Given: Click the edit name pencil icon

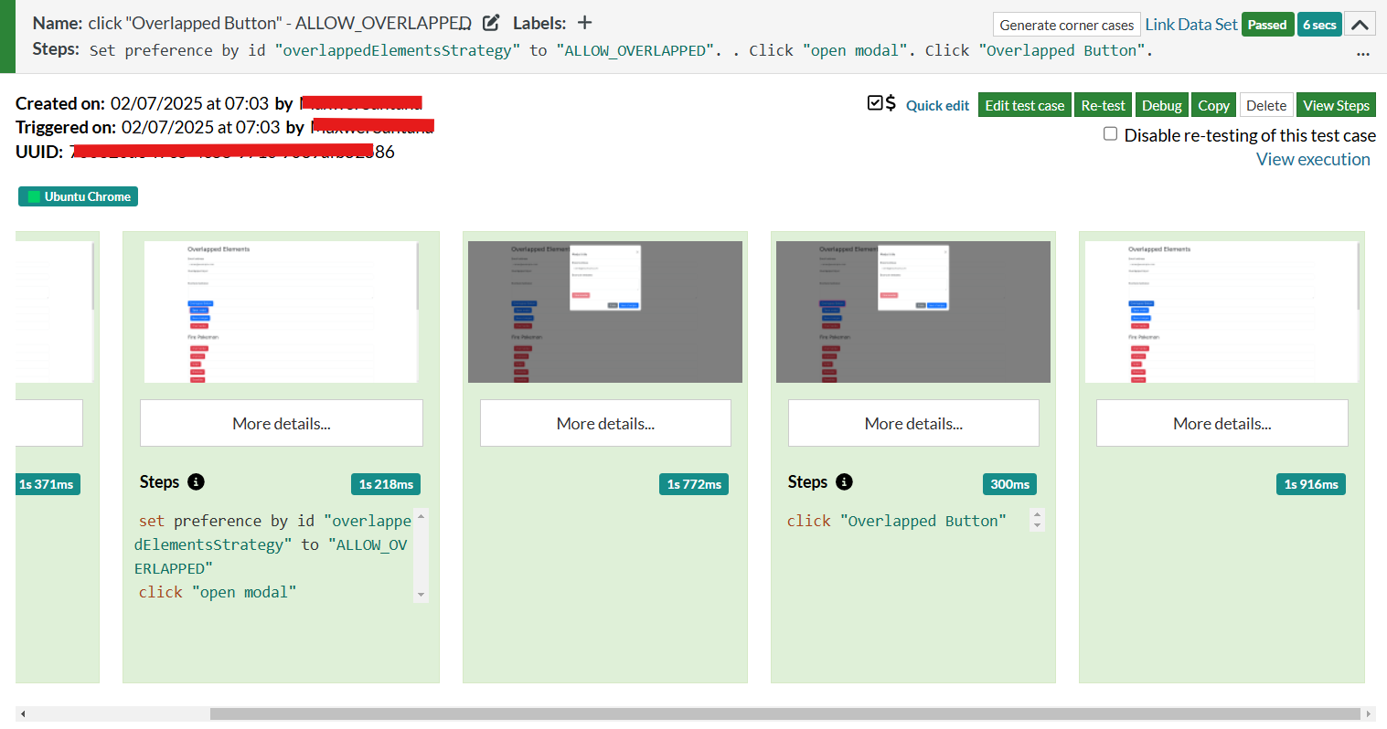Looking at the screenshot, I should pyautogui.click(x=491, y=23).
